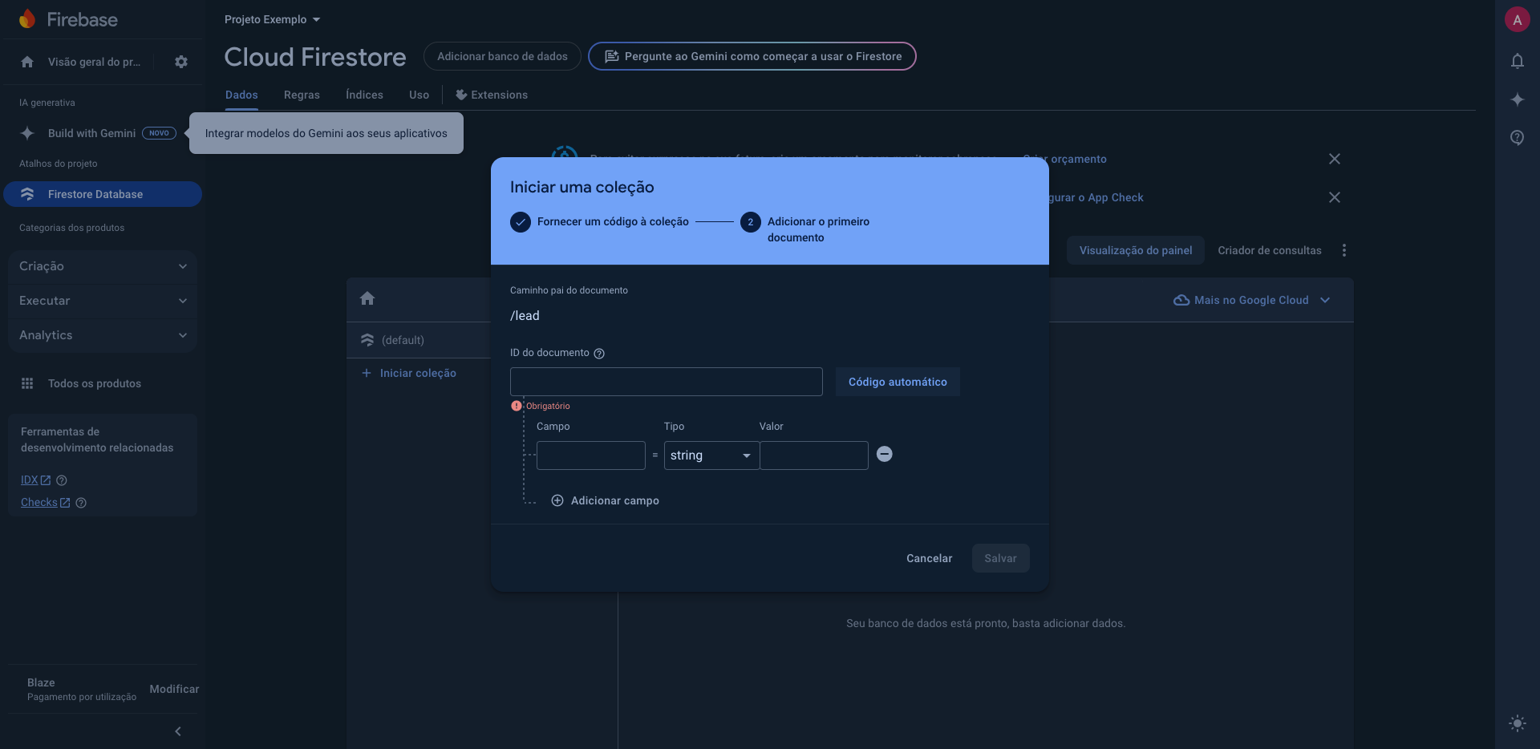The width and height of the screenshot is (1540, 749).
Task: Open the Tipo string dropdown
Action: click(711, 455)
